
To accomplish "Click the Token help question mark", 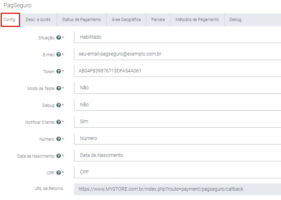I will click(59, 71).
